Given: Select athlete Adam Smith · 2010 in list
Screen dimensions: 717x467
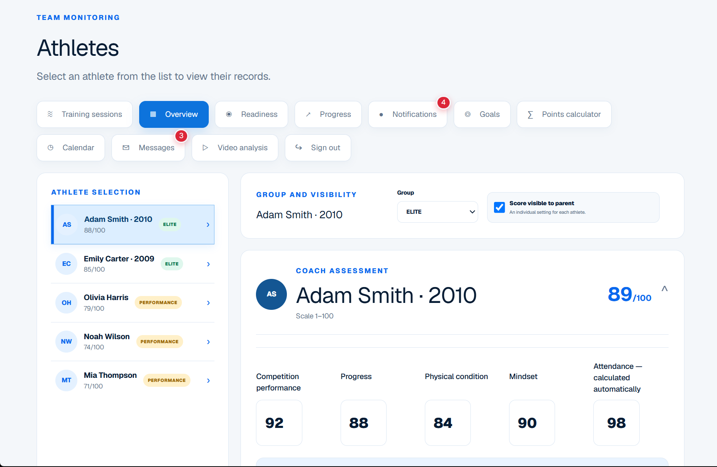Looking at the screenshot, I should [x=133, y=225].
